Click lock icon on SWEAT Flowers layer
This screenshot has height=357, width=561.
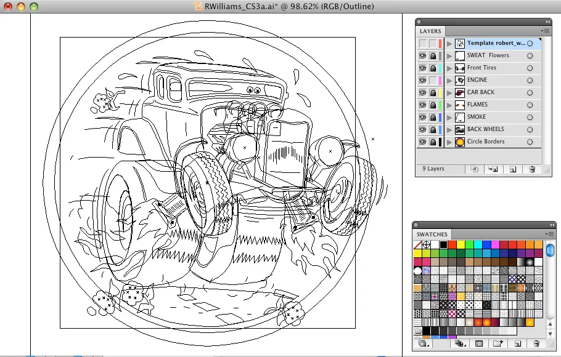[433, 56]
